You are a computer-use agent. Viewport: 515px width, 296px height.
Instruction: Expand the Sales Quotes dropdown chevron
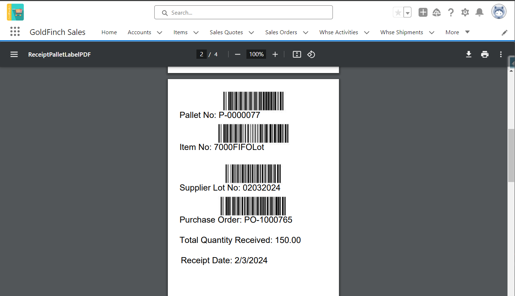pyautogui.click(x=251, y=32)
